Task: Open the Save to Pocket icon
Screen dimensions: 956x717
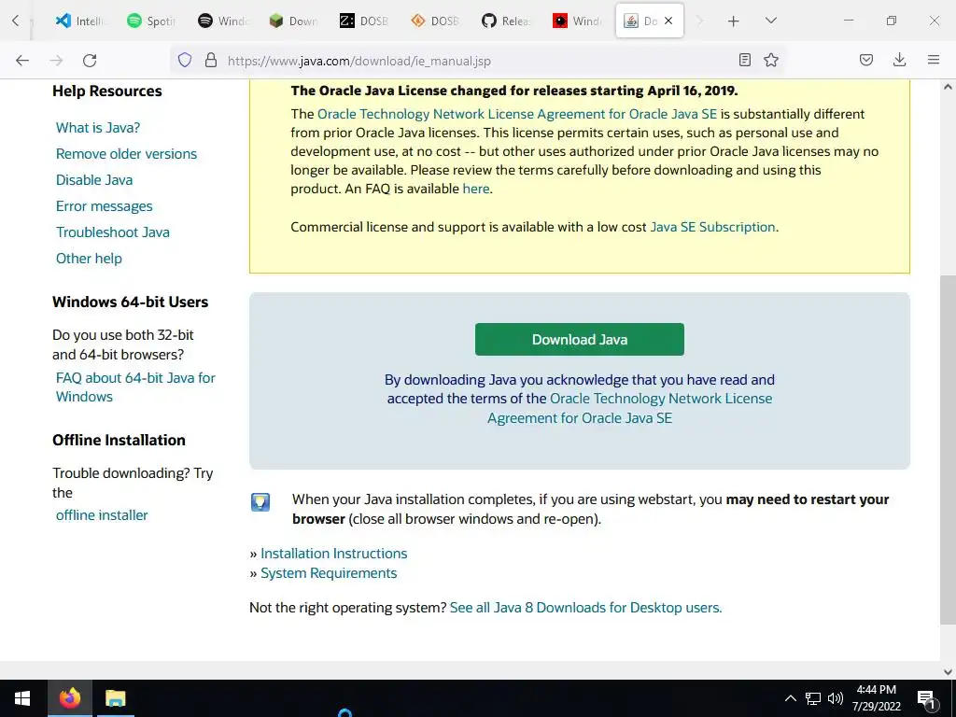Action: pos(865,60)
